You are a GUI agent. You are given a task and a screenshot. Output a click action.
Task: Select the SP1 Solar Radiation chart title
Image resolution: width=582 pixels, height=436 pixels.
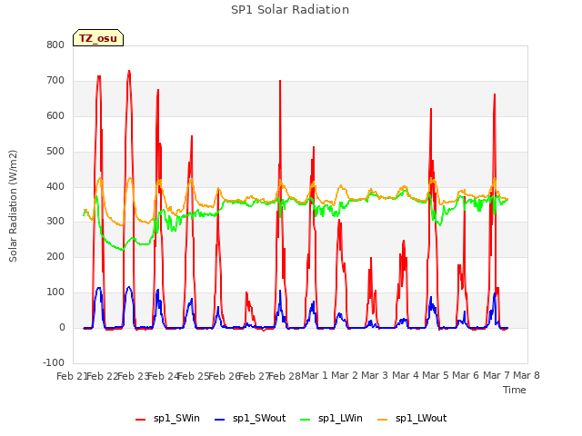tap(290, 10)
